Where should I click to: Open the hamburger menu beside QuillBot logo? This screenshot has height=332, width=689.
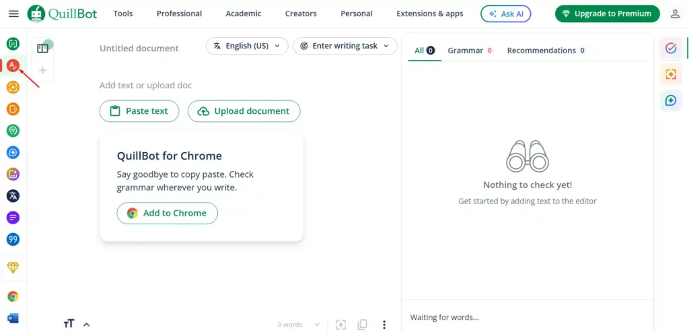pos(13,13)
